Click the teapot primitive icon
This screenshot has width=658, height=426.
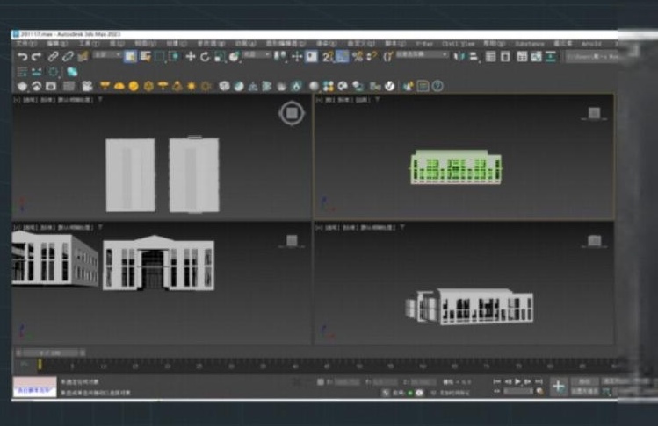(22, 86)
